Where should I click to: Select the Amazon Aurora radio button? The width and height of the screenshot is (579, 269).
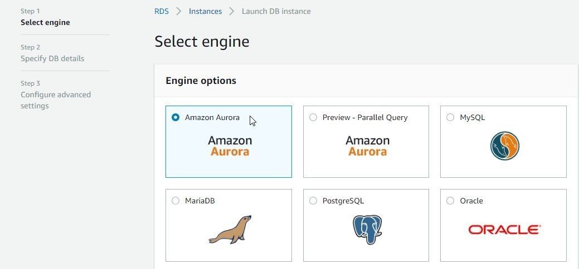(x=176, y=118)
